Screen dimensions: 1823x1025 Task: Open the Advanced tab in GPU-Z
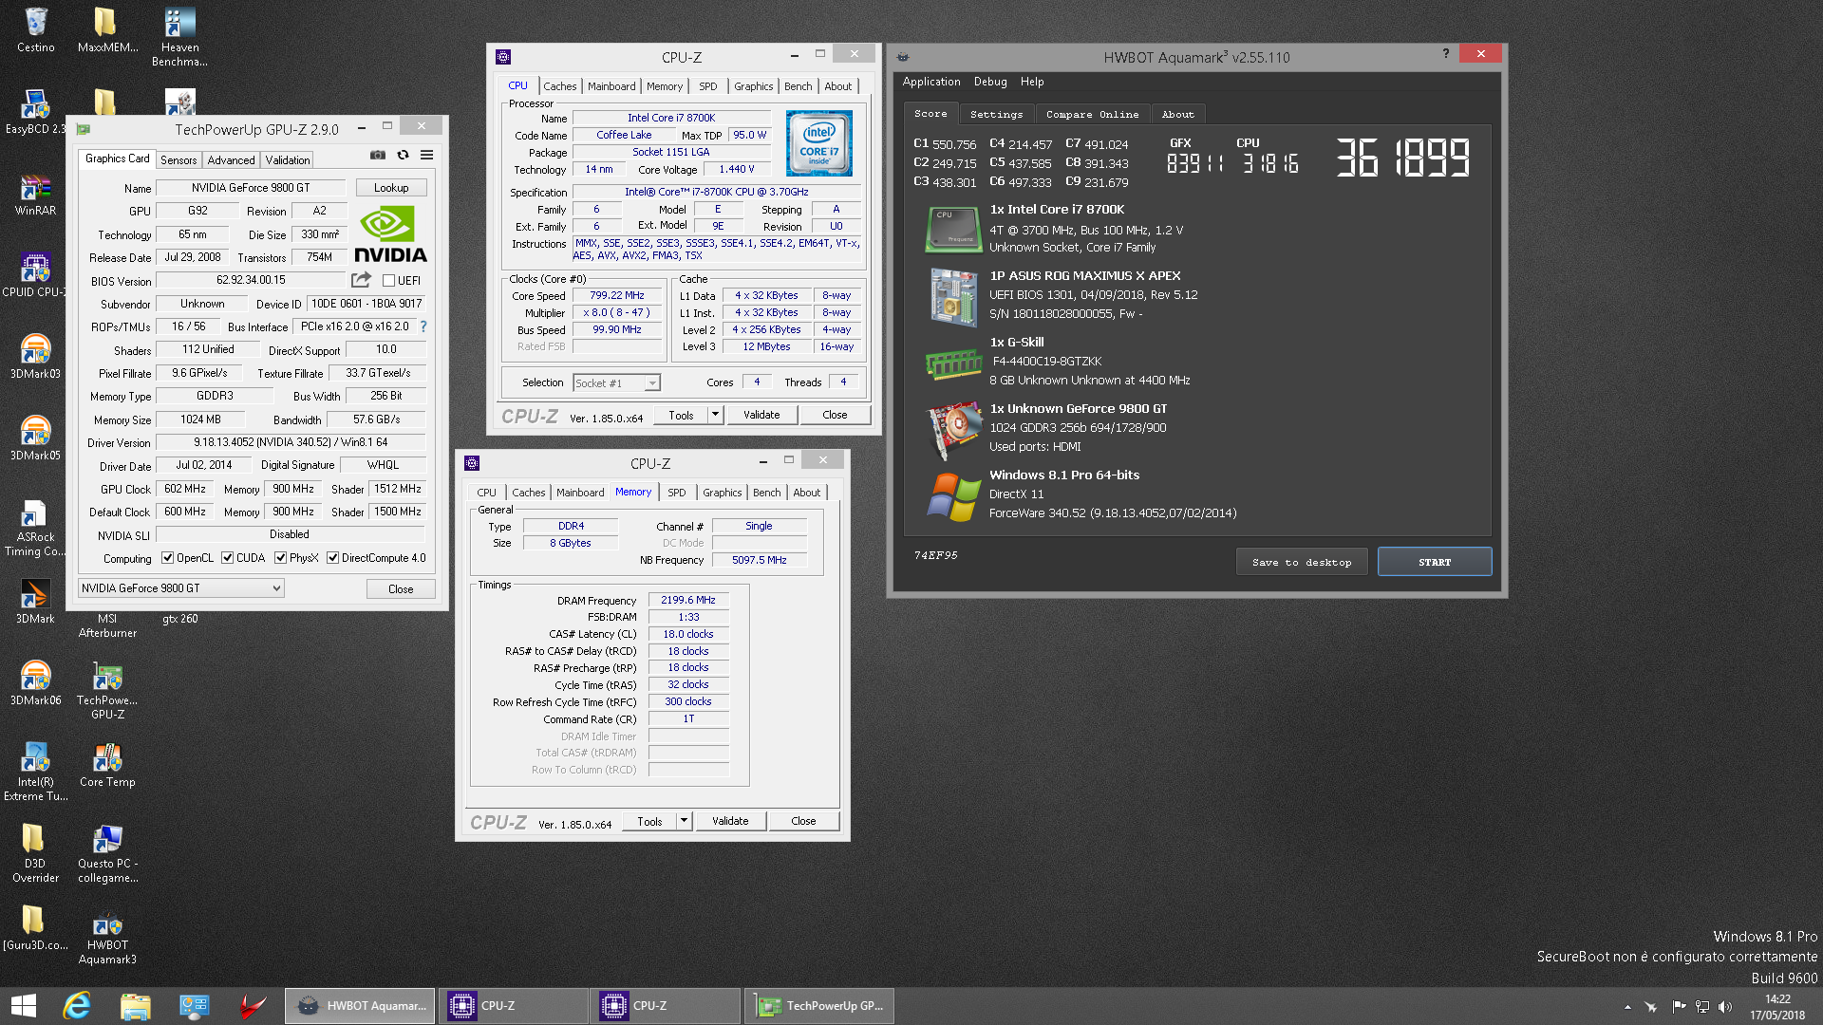pyautogui.click(x=231, y=160)
